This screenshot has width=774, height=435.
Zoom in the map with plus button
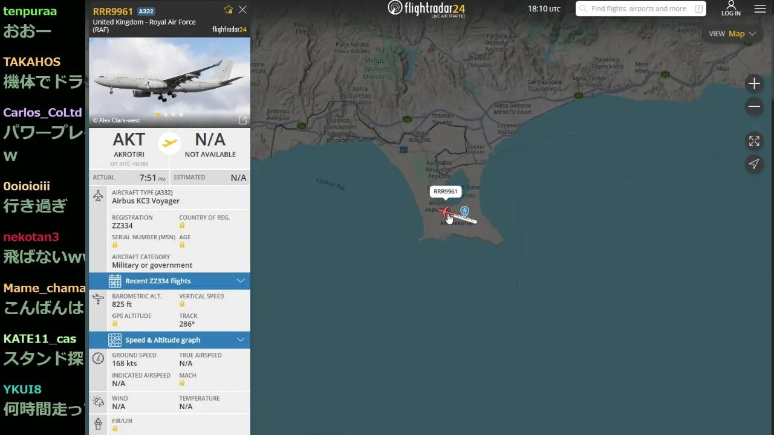[754, 83]
